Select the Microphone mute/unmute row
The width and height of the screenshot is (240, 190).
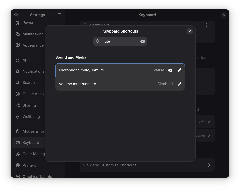click(x=101, y=70)
